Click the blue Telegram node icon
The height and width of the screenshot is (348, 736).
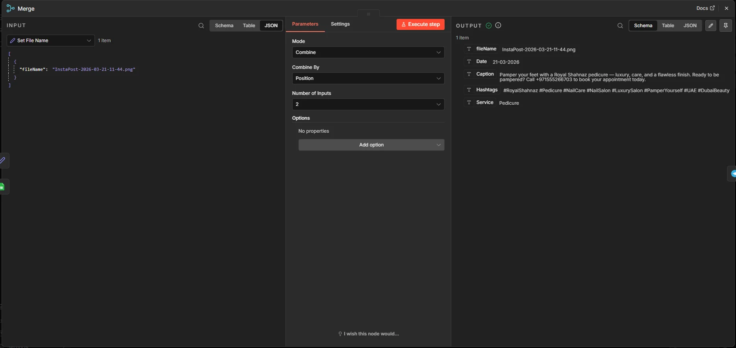[x=733, y=174]
